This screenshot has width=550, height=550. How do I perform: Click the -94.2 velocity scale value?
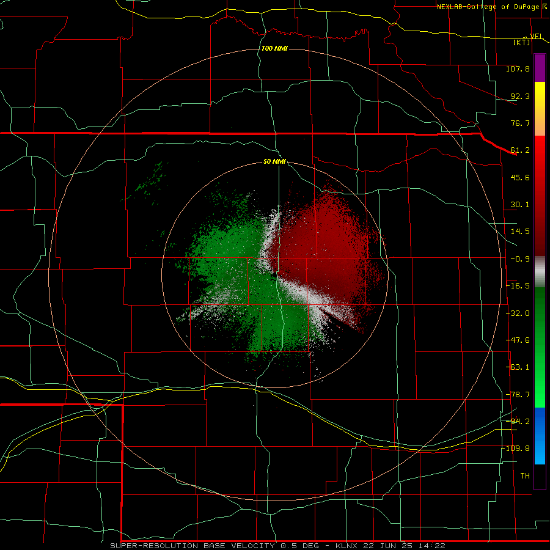tap(518, 421)
